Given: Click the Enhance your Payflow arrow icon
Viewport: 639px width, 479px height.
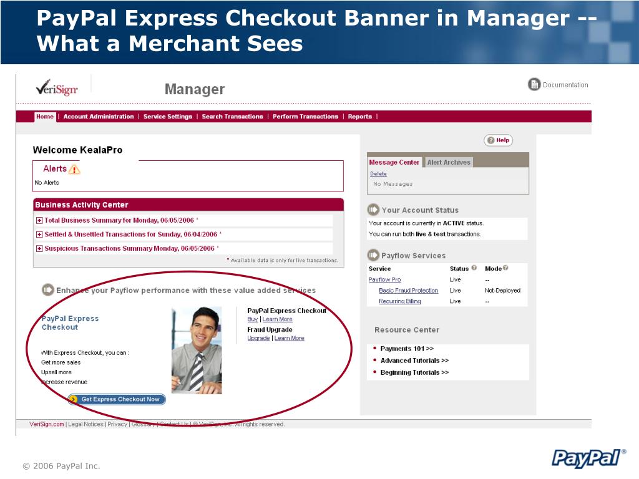Looking at the screenshot, I should 47,290.
